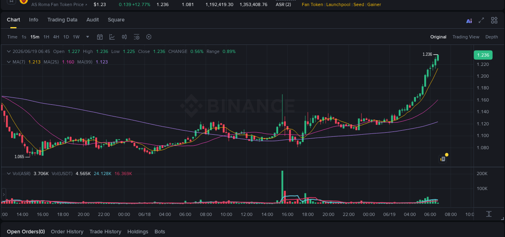Switch to Trading View chart
This screenshot has height=237, width=505.
coord(466,37)
